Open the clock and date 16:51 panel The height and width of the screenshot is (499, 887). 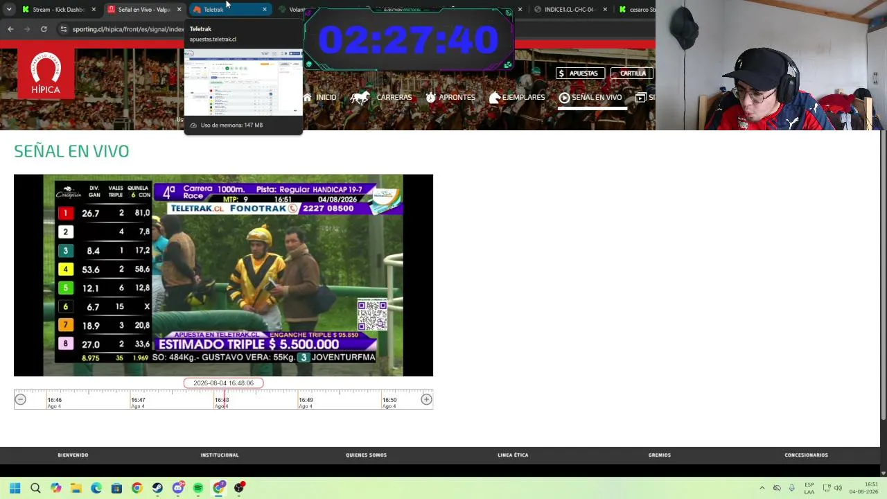[863, 488]
